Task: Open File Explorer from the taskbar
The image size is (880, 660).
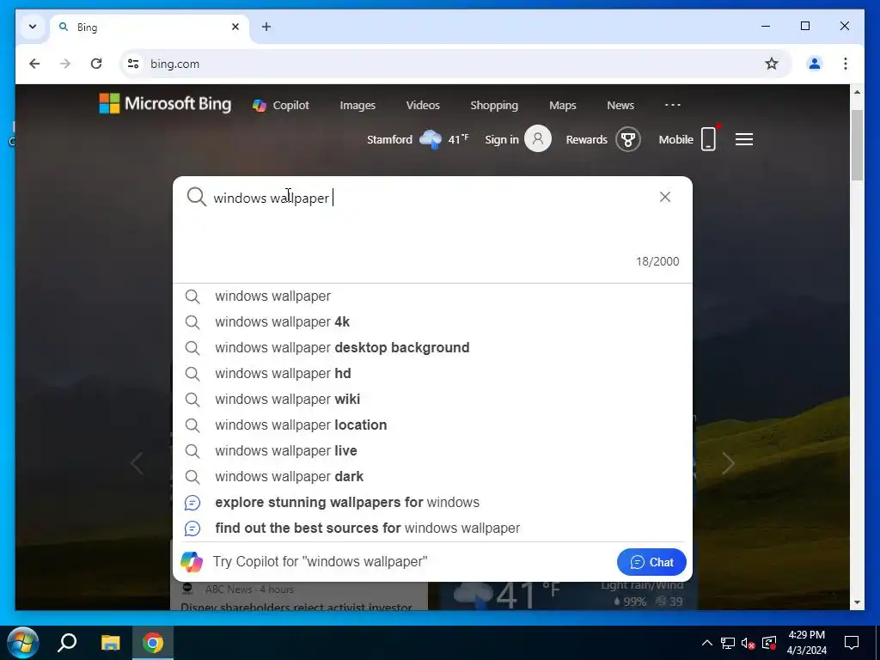Action: pos(111,643)
